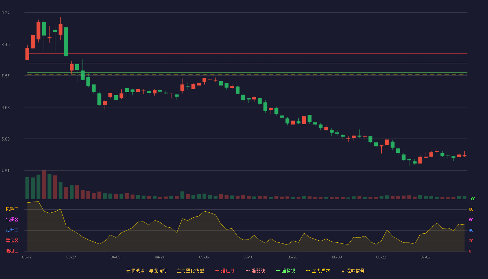Toggle the 龙吟信号 legend entry
The height and width of the screenshot is (279, 488).
[x=353, y=271]
